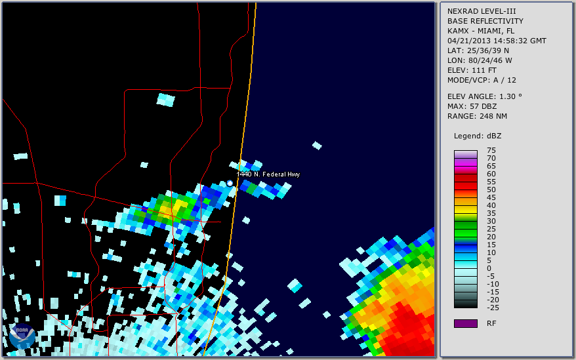Select the 1440 N. Federal Hwy label
This screenshot has width=576, height=360.
pyautogui.click(x=268, y=174)
